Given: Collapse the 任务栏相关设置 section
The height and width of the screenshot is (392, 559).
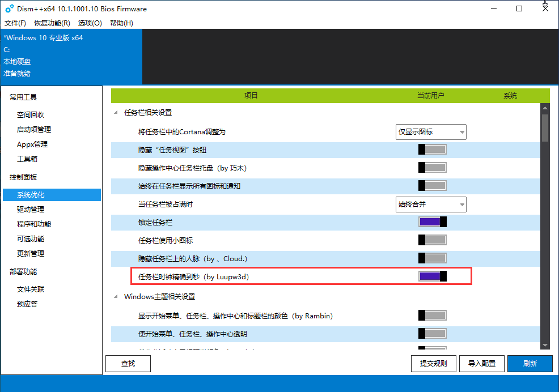Looking at the screenshot, I should tap(117, 113).
